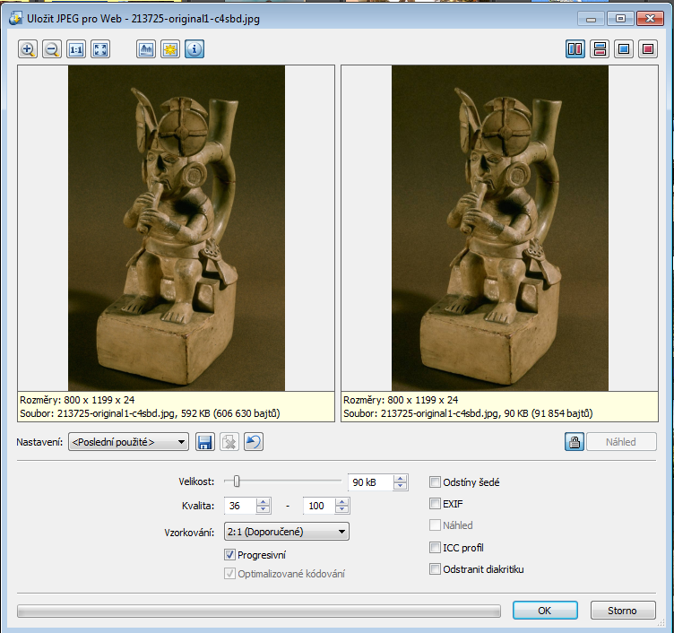Save current settings preset icon

pos(205,442)
